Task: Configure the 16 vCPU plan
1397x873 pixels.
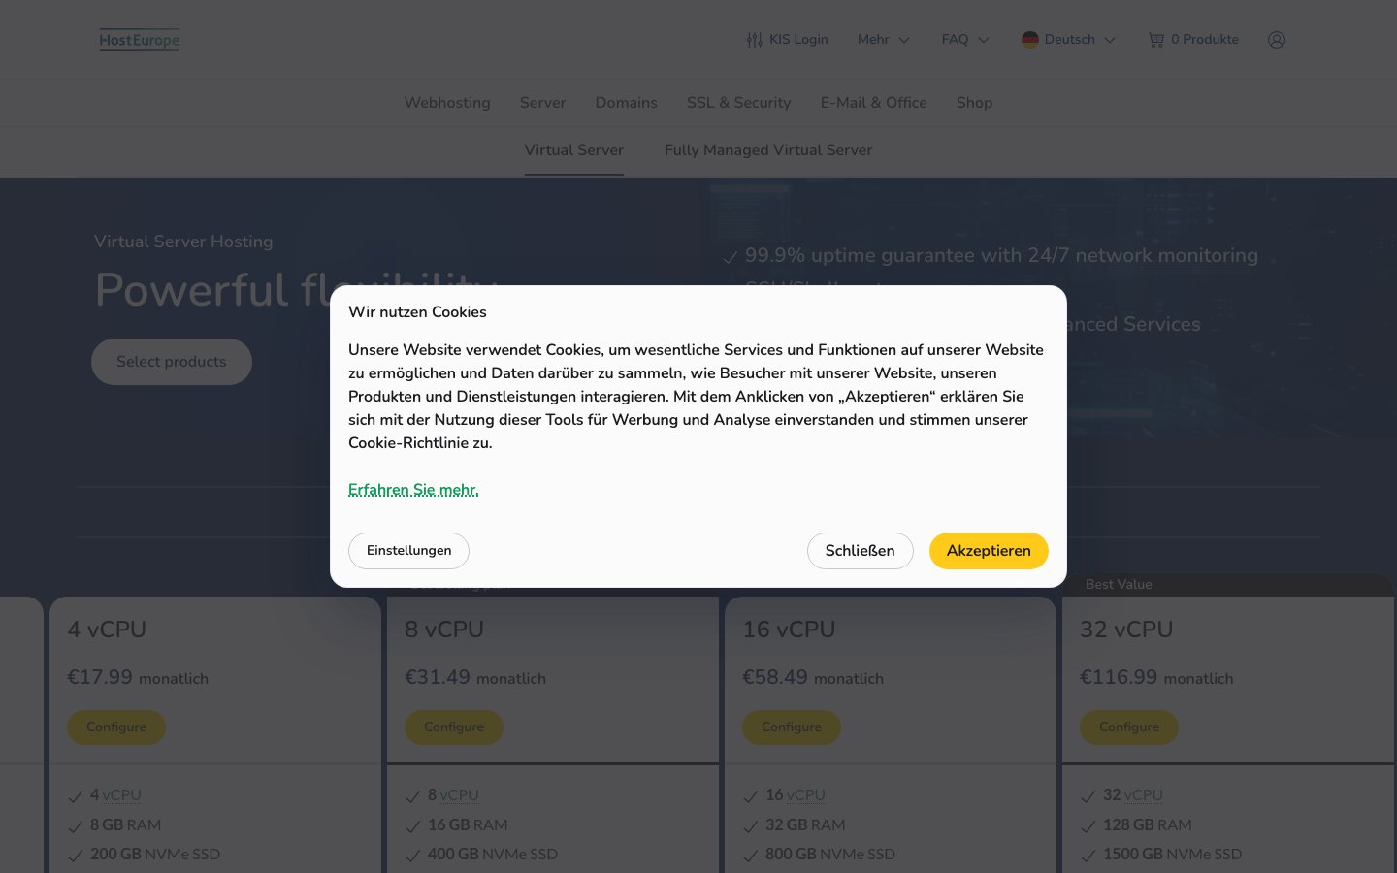Action: (792, 727)
